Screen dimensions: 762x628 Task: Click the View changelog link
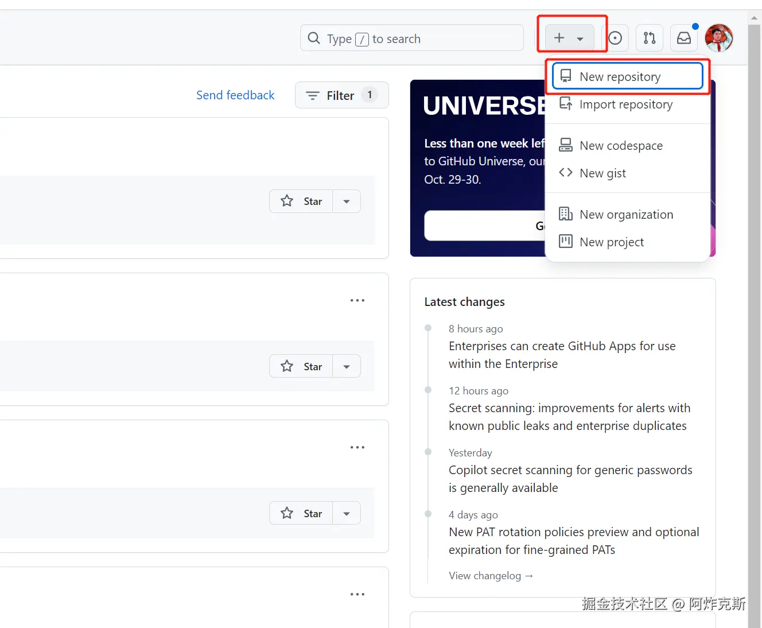coord(491,575)
